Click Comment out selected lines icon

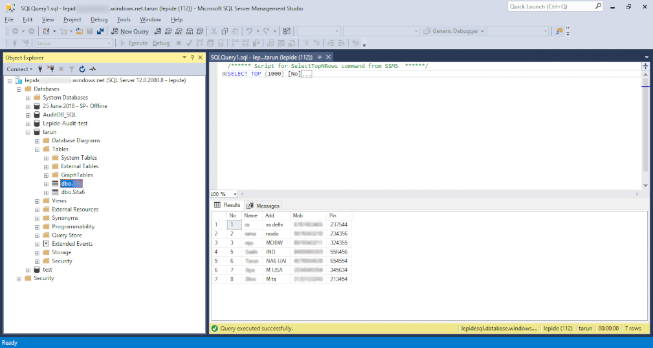[x=306, y=43]
